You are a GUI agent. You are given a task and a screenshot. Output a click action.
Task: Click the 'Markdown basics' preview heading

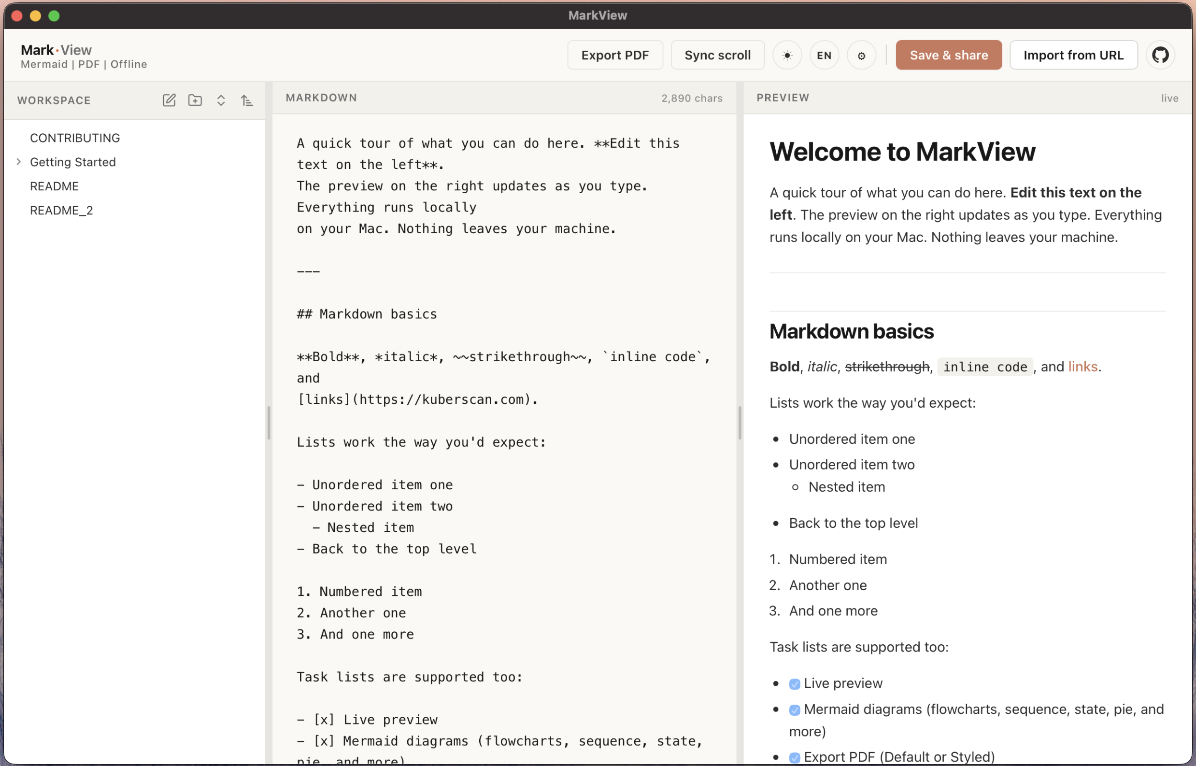pyautogui.click(x=851, y=331)
